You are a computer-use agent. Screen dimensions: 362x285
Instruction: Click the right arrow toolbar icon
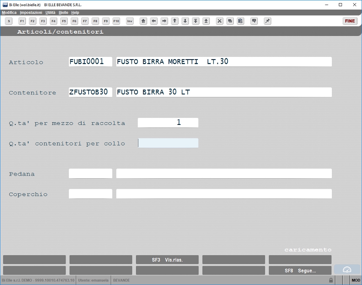click(164, 21)
